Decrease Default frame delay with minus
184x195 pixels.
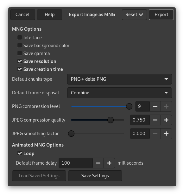pyautogui.click(x=98, y=163)
